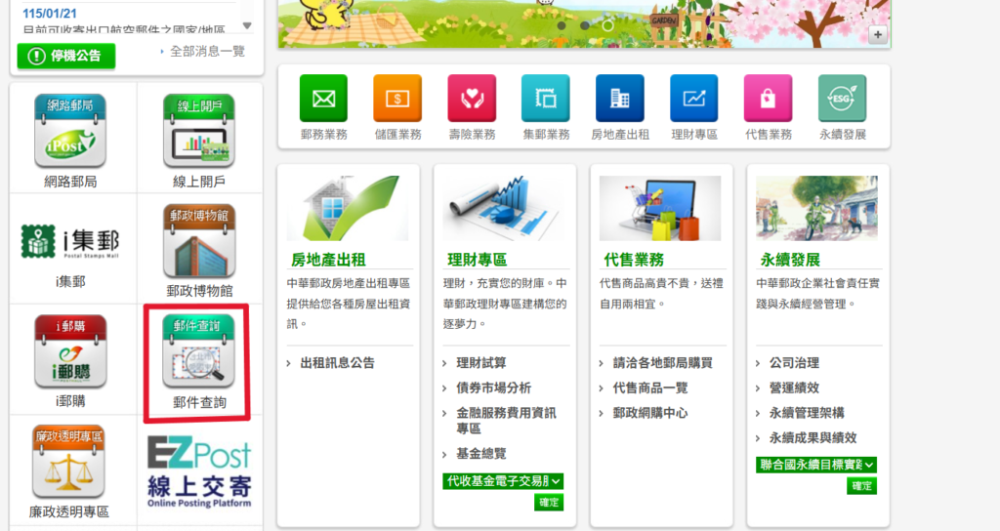The width and height of the screenshot is (1000, 531).
Task: Expand the 代收基金電子交易 dropdown
Action: [x=503, y=480]
